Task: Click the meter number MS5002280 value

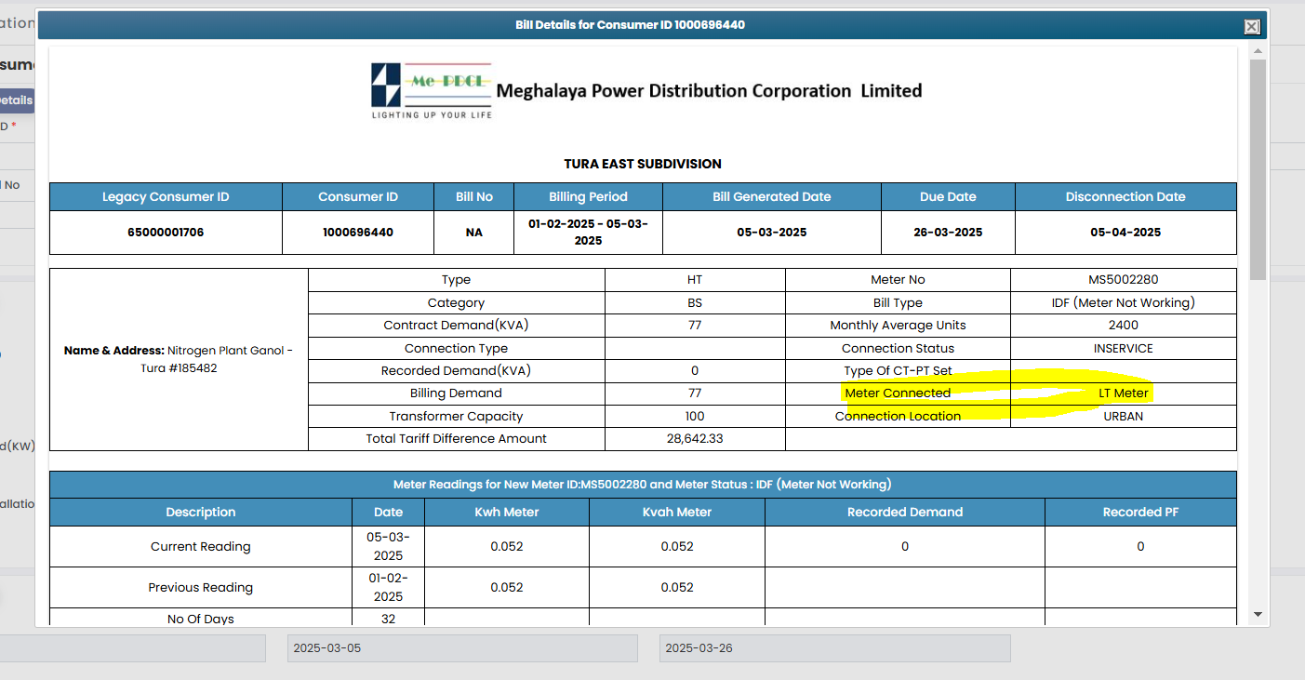Action: click(1124, 280)
